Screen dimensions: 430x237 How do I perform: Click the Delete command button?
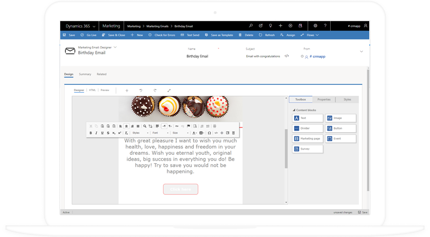[x=246, y=35]
